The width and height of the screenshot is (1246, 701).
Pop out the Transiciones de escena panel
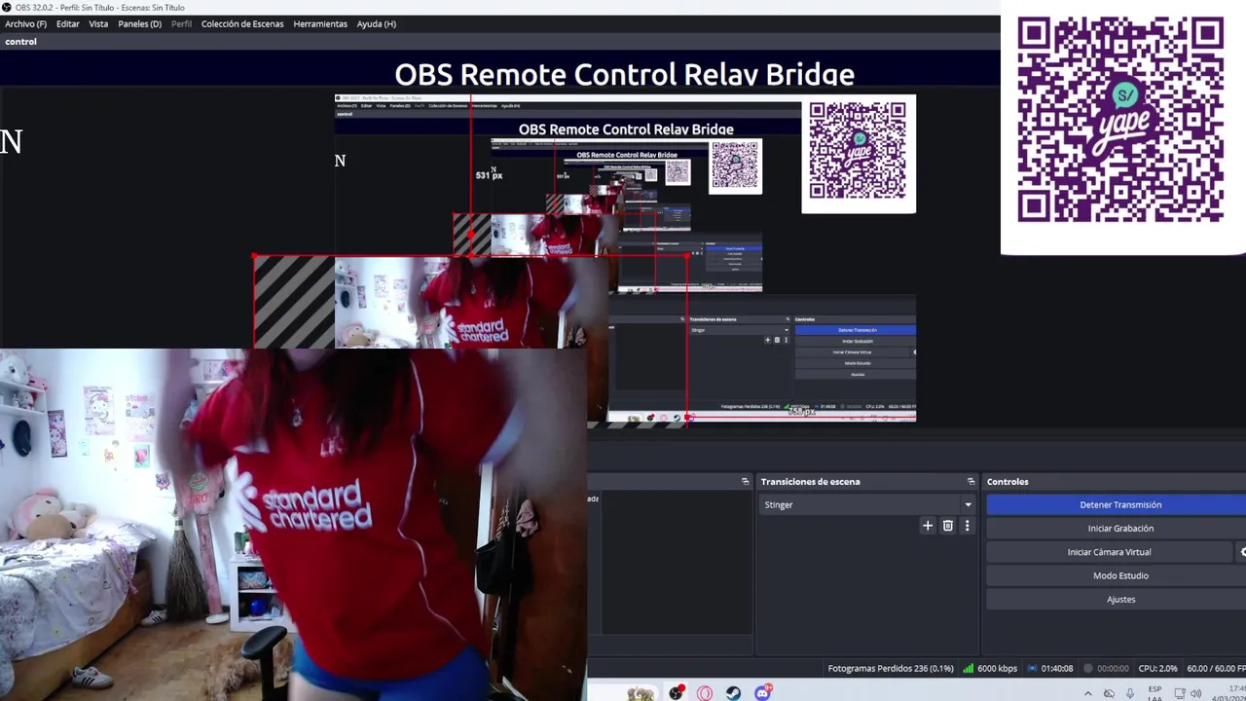pos(971,482)
